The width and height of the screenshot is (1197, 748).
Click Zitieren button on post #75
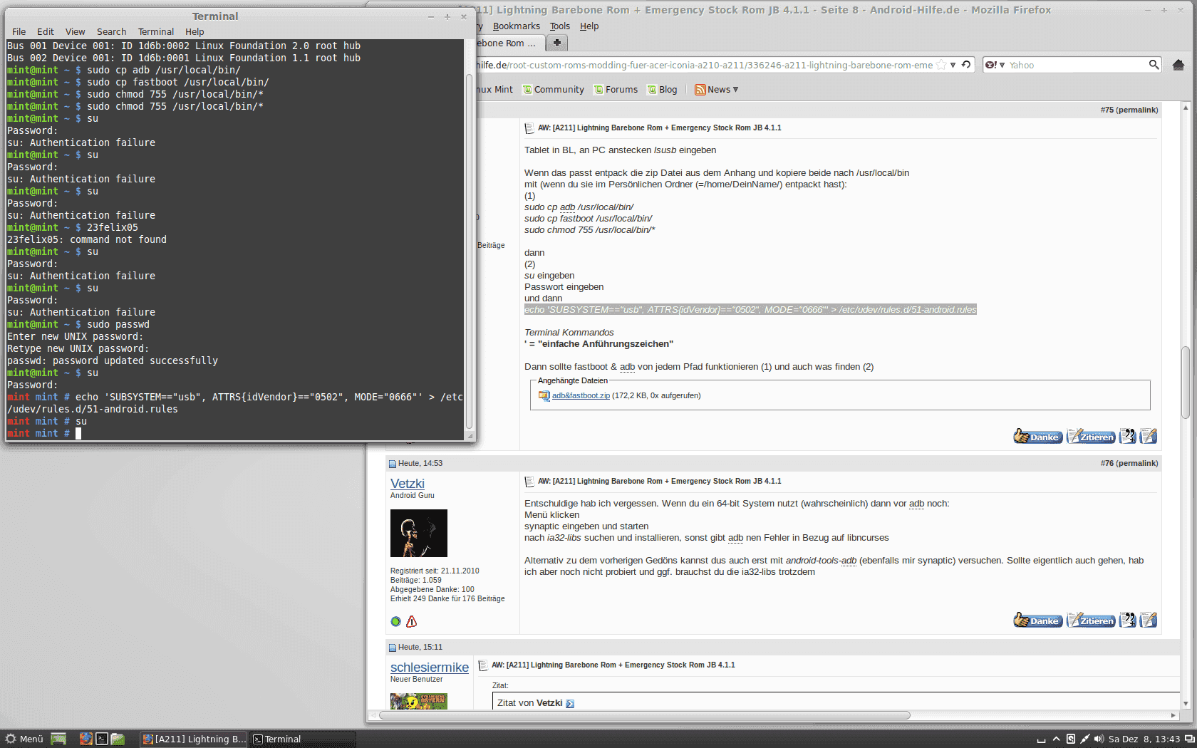click(x=1091, y=436)
